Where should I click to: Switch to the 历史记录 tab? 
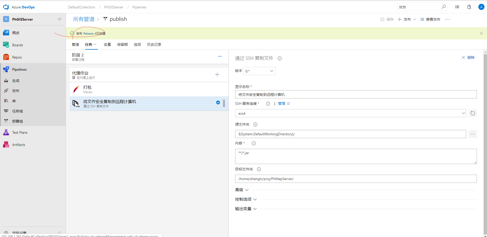pyautogui.click(x=154, y=45)
